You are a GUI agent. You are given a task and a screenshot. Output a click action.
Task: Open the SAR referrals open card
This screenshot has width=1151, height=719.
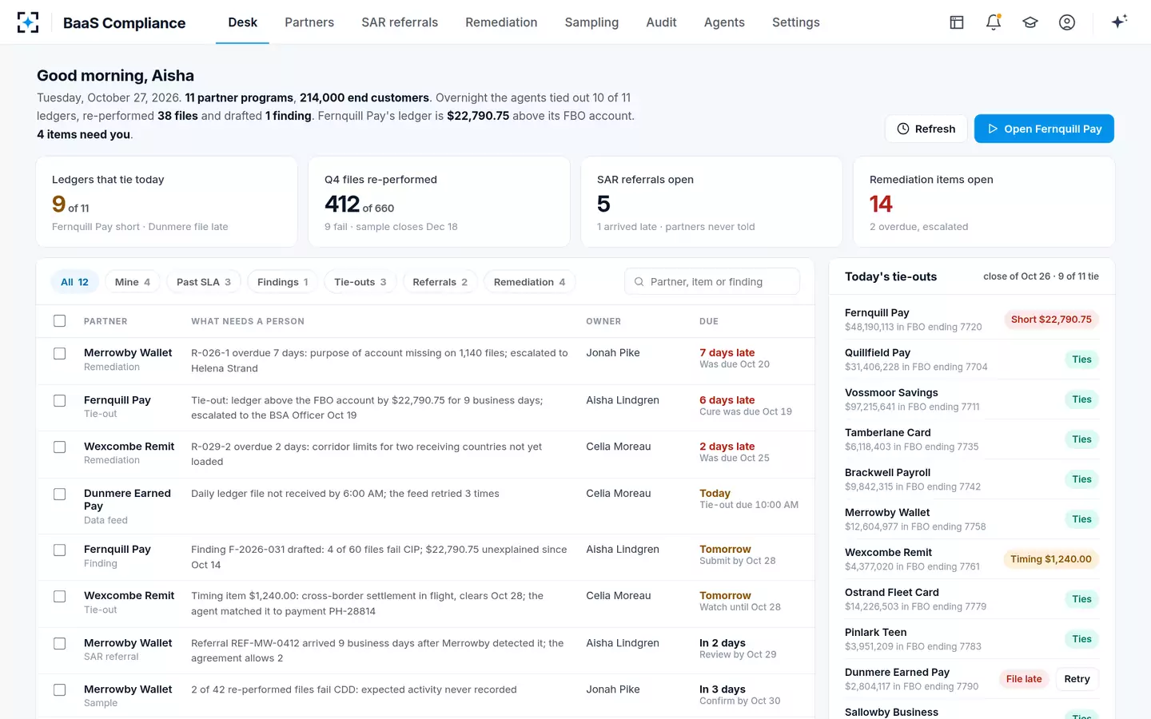click(711, 201)
